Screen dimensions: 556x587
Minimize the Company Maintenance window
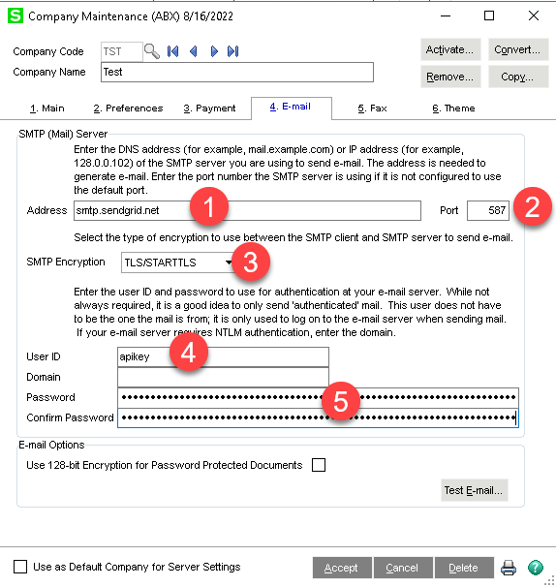[x=446, y=15]
